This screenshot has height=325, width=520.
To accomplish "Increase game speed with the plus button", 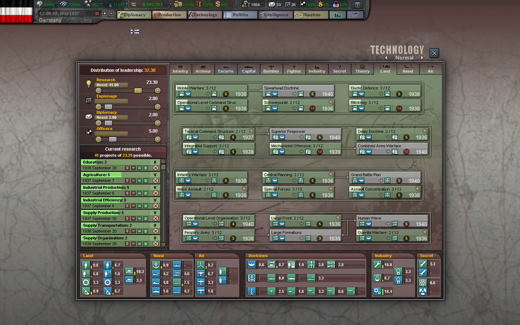I will tap(104, 13).
